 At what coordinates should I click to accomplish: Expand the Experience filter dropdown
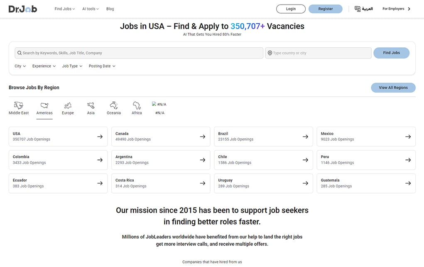(x=44, y=66)
